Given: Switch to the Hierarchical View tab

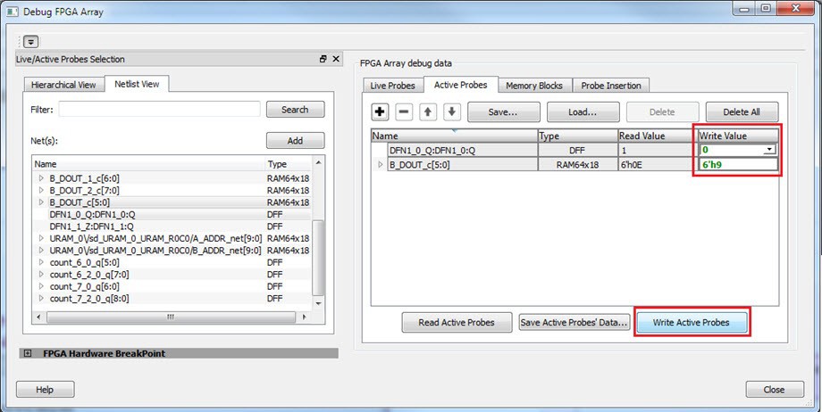Looking at the screenshot, I should 63,85.
